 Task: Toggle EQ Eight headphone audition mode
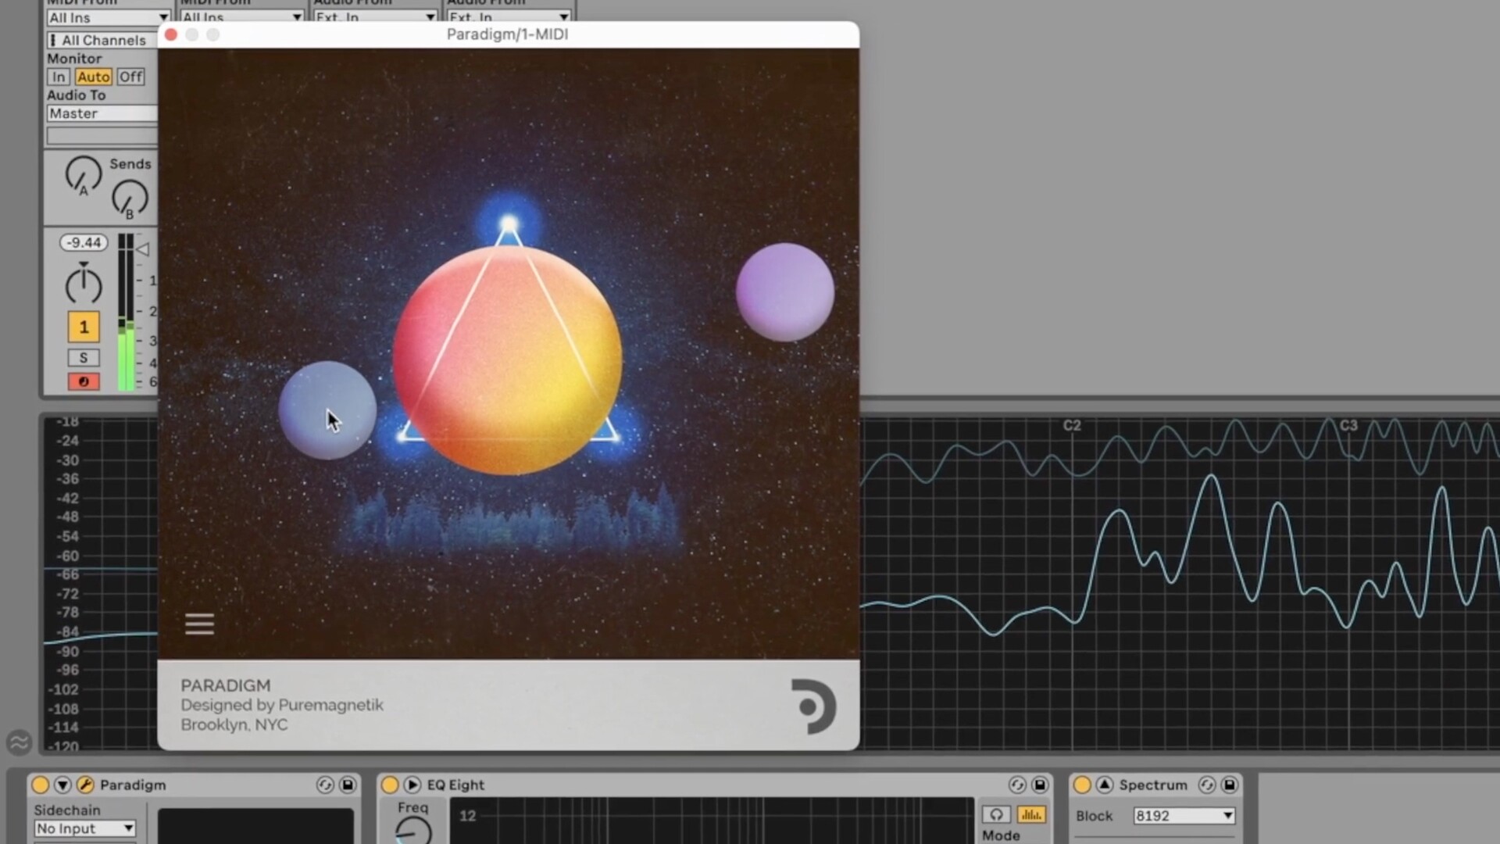point(996,815)
